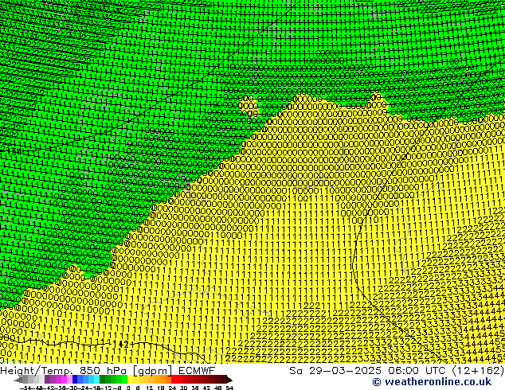Click the gray left arrow end of the legend
This screenshot has height=390, width=505.
pos(18,380)
